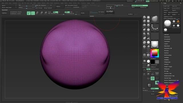
Task: Expand the Polygroups subpalette
Action: pos(167,62)
